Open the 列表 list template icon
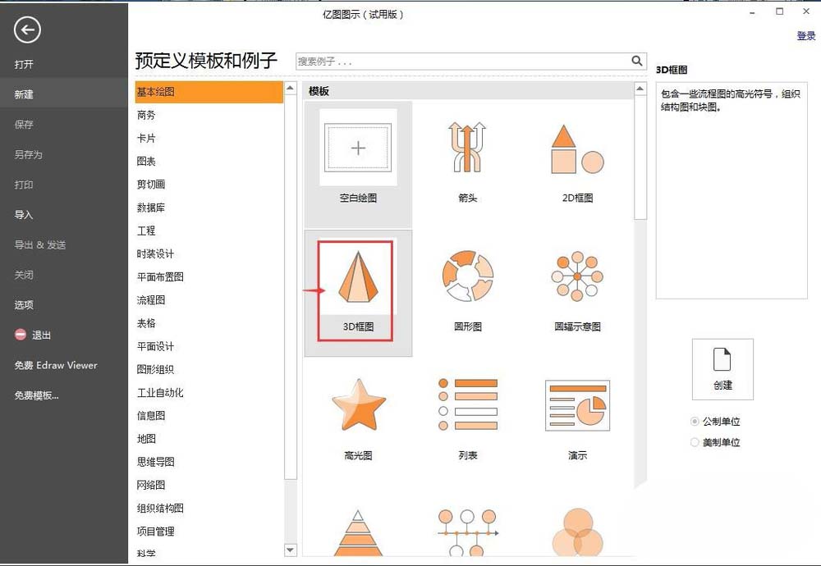 (468, 404)
